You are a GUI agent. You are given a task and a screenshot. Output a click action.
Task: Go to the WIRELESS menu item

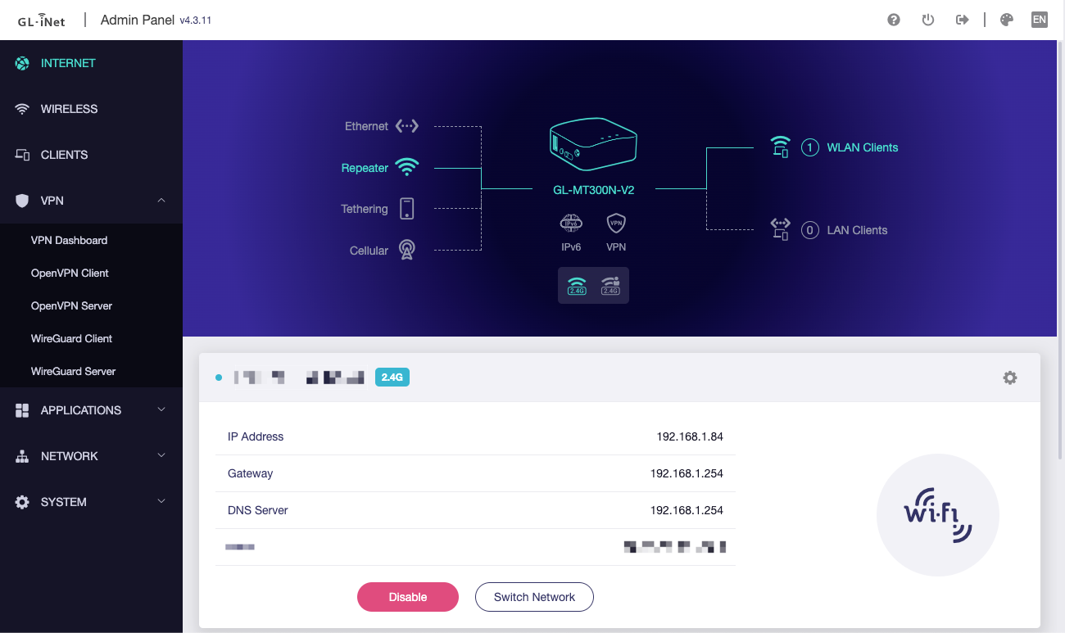coord(69,109)
